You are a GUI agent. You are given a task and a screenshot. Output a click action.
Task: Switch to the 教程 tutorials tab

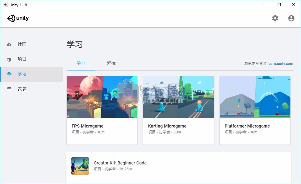(111, 63)
